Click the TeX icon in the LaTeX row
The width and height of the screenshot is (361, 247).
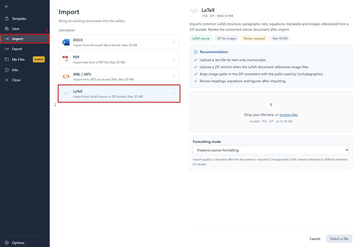[66, 94]
